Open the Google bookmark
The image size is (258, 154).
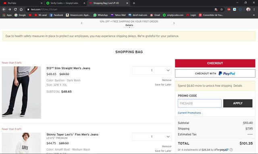point(20,15)
